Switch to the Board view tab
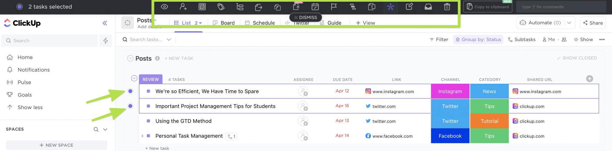 click(224, 23)
